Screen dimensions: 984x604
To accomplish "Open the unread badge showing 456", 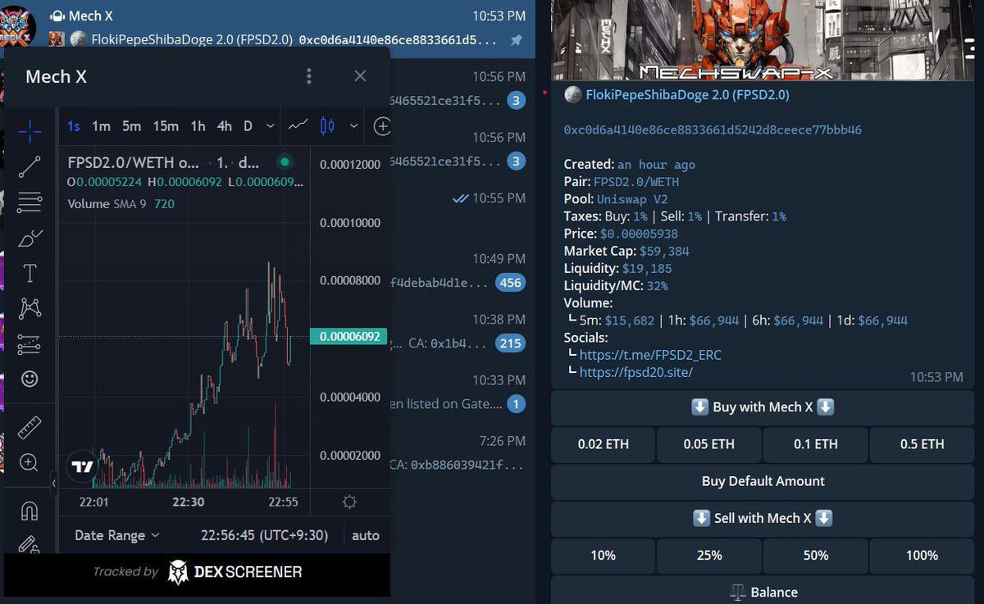I will [x=509, y=283].
